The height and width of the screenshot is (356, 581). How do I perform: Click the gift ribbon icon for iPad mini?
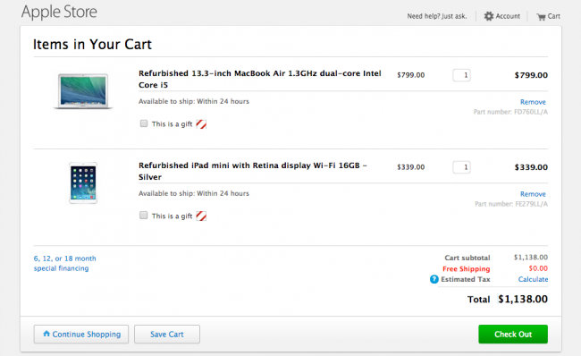pyautogui.click(x=201, y=216)
